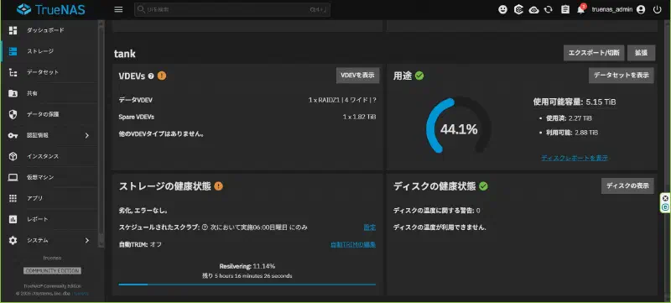Click the TrueNAS logo

(50, 9)
